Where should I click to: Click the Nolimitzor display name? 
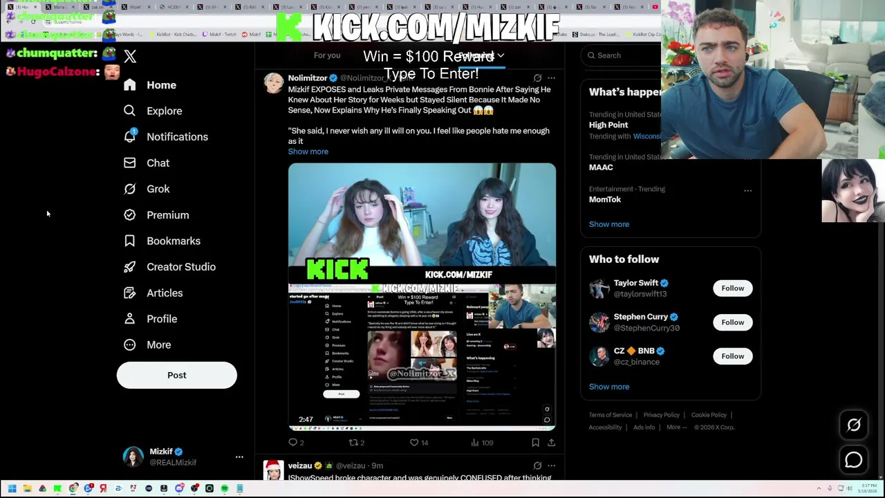tap(308, 78)
